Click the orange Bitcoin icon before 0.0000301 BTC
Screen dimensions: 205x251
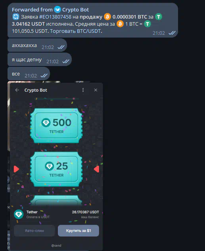(x=107, y=17)
